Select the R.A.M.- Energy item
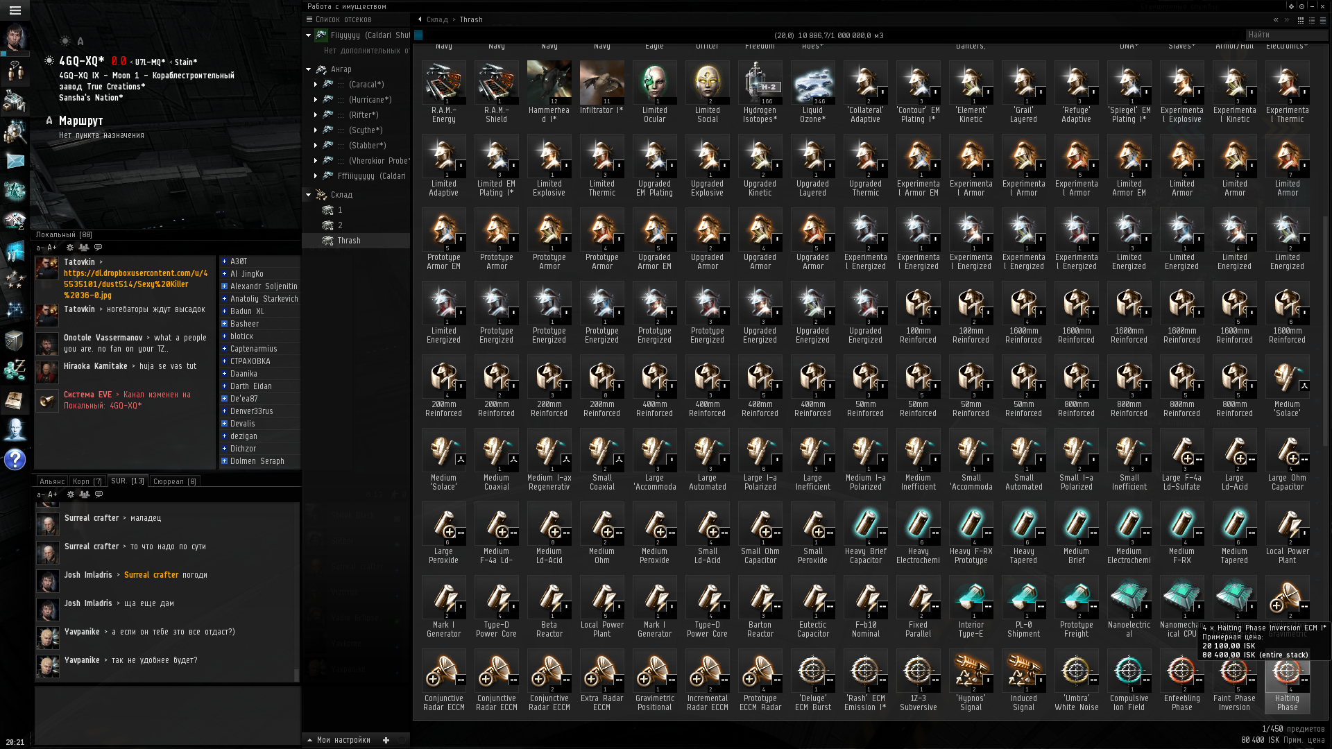The width and height of the screenshot is (1332, 749). click(443, 92)
